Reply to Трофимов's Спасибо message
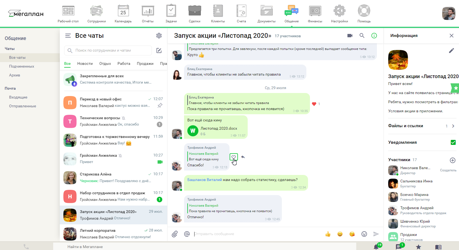The width and height of the screenshot is (459, 250). pyautogui.click(x=243, y=157)
